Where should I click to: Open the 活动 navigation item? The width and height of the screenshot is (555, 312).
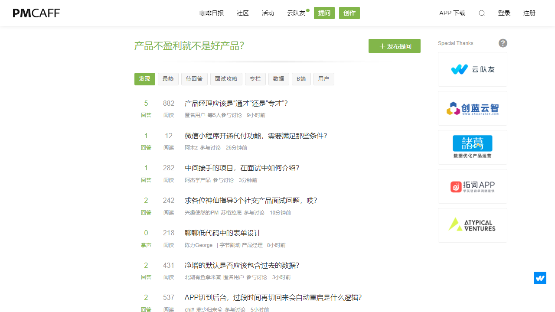pyautogui.click(x=268, y=13)
